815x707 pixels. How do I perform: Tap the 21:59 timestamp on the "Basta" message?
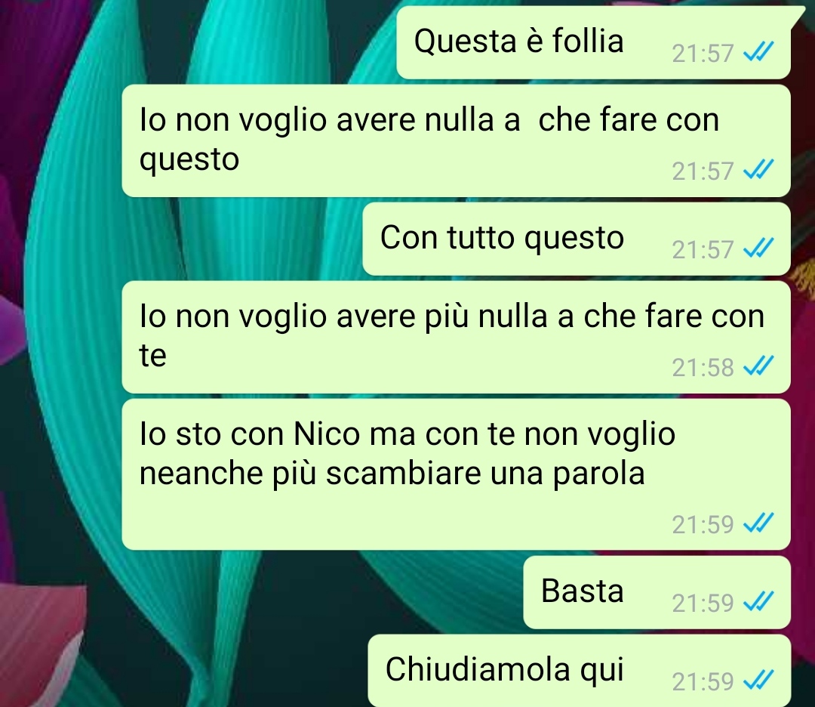pos(703,603)
